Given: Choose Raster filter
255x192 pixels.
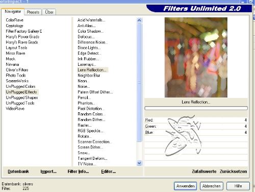Looking at the screenshot, I should pos(85,125).
